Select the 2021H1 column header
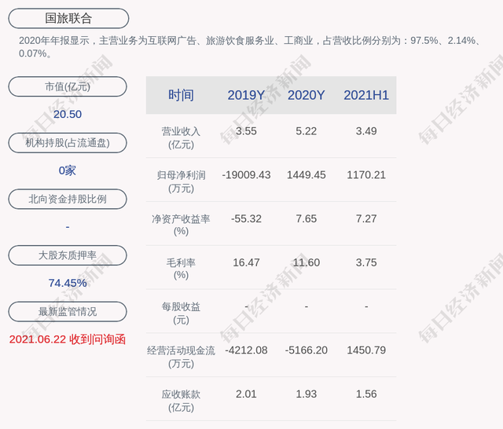The height and width of the screenshot is (429, 503). click(366, 95)
